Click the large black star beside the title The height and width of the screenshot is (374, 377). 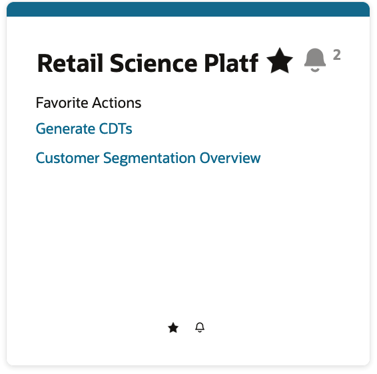point(280,61)
